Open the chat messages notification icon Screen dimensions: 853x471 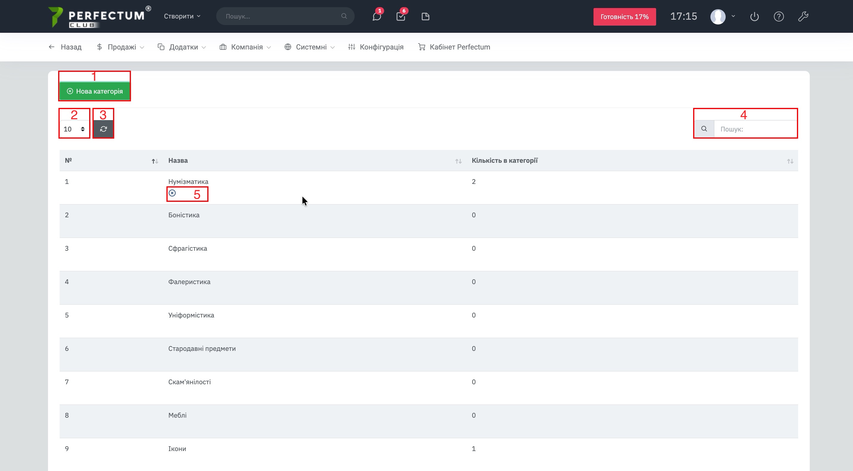tap(376, 17)
